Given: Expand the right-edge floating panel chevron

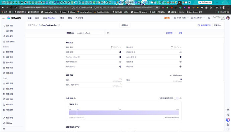Looking at the screenshot, I should 228,129.
